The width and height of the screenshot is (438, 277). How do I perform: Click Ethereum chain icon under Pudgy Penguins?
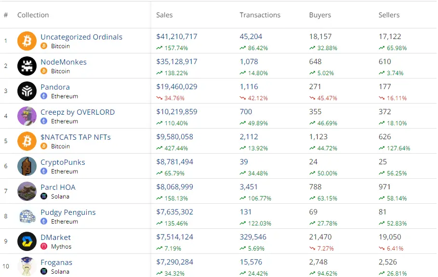tap(44, 221)
